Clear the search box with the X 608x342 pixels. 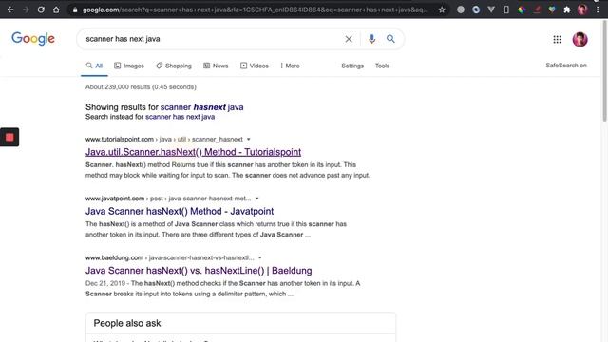[x=349, y=39]
